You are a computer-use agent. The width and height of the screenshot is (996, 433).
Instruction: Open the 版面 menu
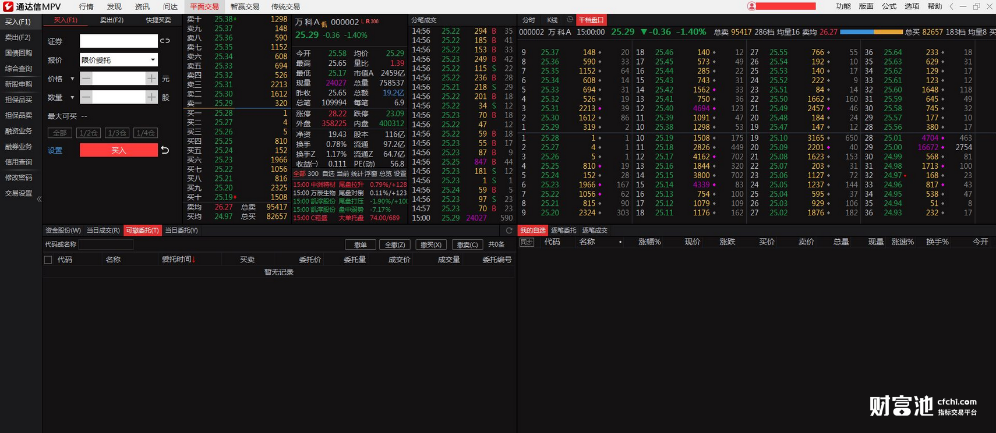[x=866, y=6]
